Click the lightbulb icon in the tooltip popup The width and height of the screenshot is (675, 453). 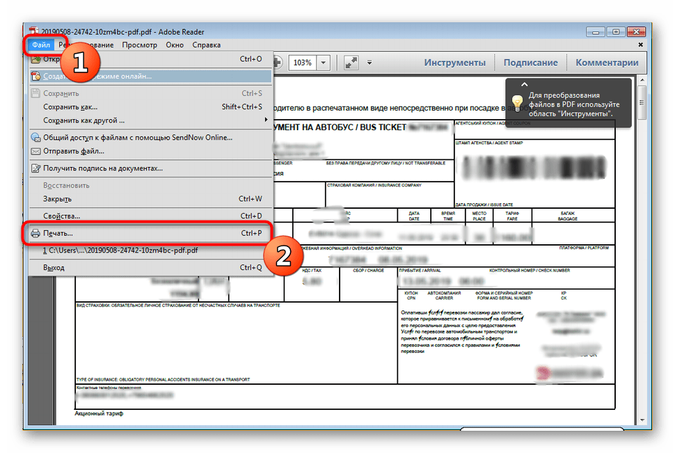coord(518,102)
